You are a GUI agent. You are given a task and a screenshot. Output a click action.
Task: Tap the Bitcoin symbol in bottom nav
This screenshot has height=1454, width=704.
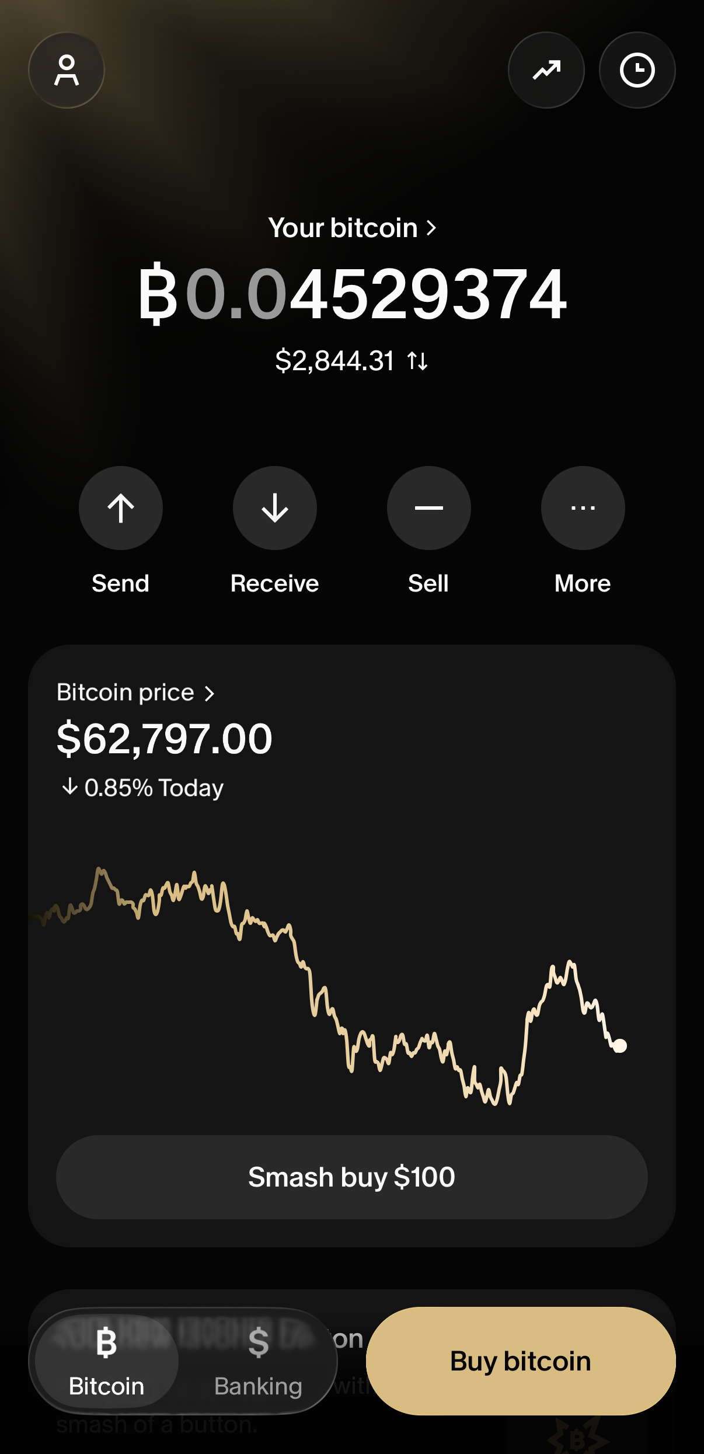[x=106, y=1342]
